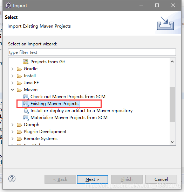
Task: Click the Cancel button
Action: (x=161, y=179)
